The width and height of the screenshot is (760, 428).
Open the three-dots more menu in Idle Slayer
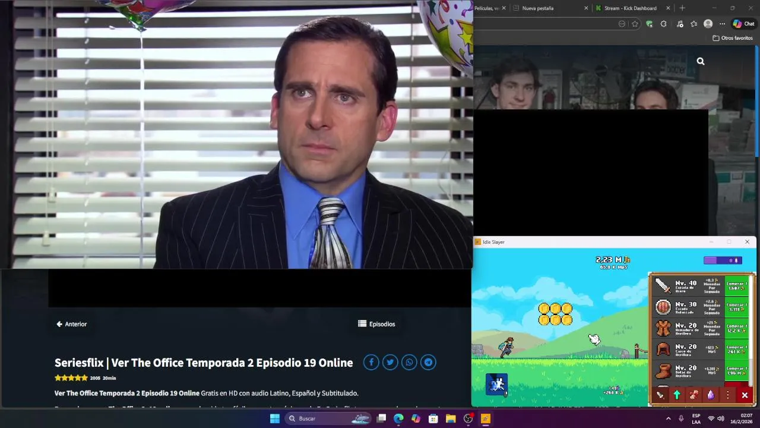(727, 395)
